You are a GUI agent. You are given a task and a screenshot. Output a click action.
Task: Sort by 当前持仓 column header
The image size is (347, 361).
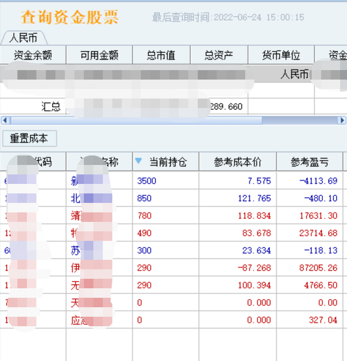166,162
